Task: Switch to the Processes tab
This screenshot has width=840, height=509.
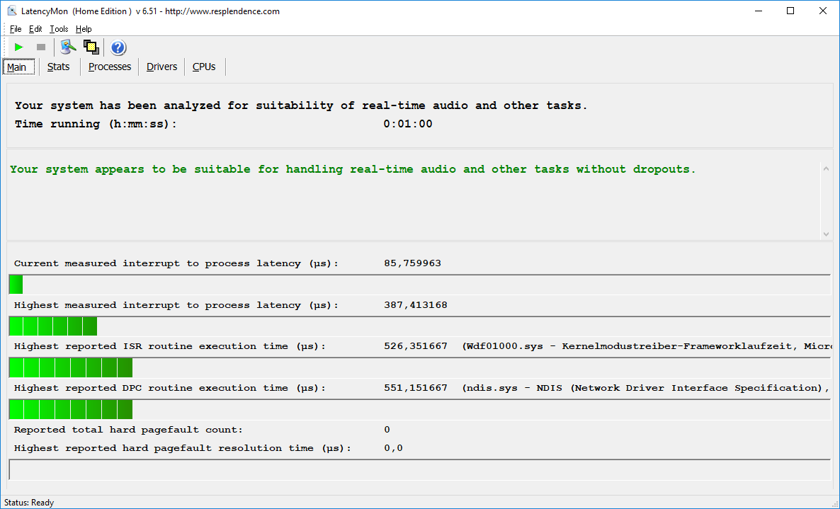Action: [110, 67]
